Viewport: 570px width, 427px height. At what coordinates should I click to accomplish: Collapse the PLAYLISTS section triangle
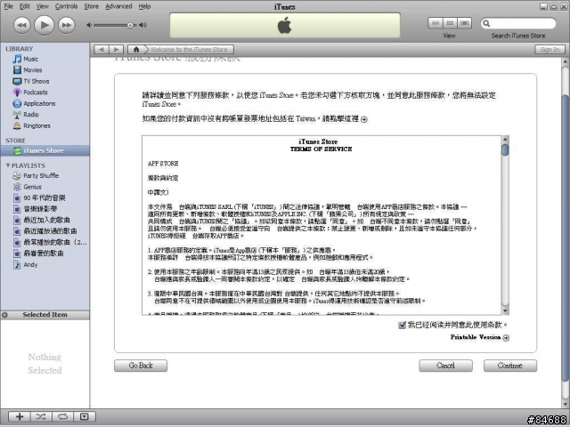tap(8, 165)
